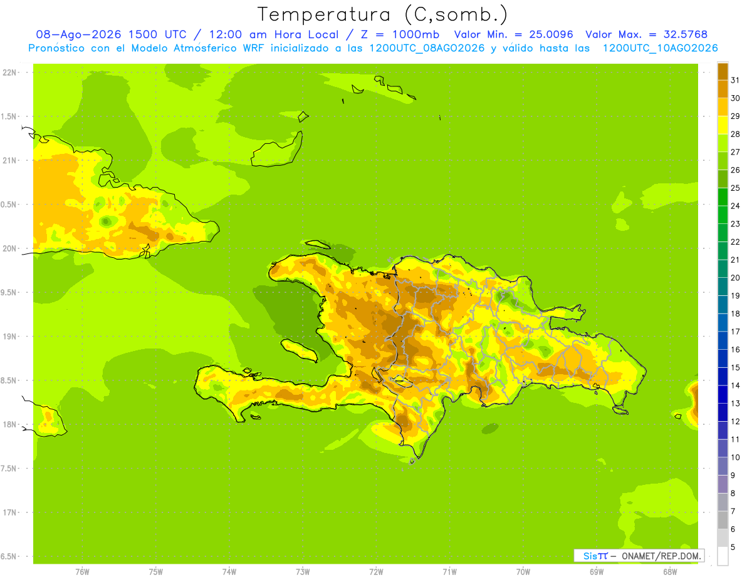Click the colorbar label '10'
752x580 pixels.
pyautogui.click(x=735, y=457)
